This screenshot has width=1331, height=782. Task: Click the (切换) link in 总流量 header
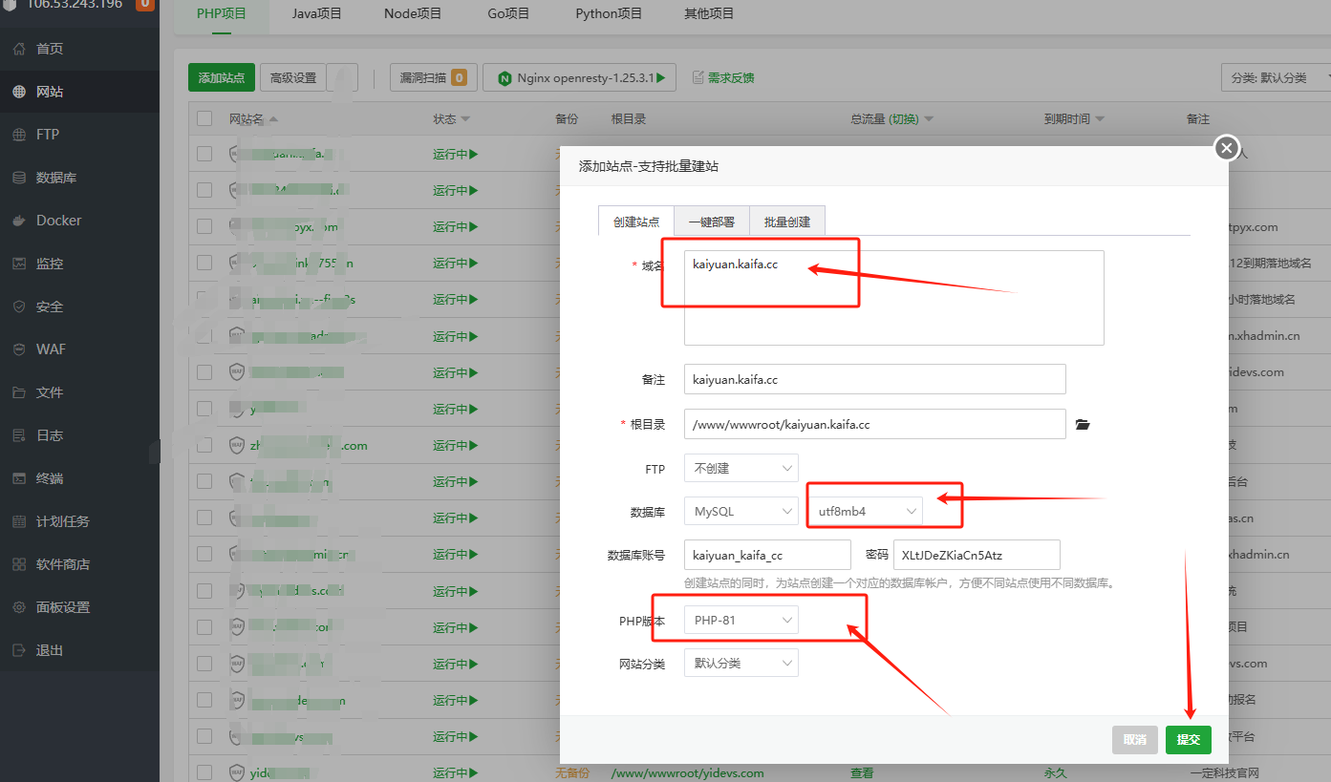(x=904, y=119)
